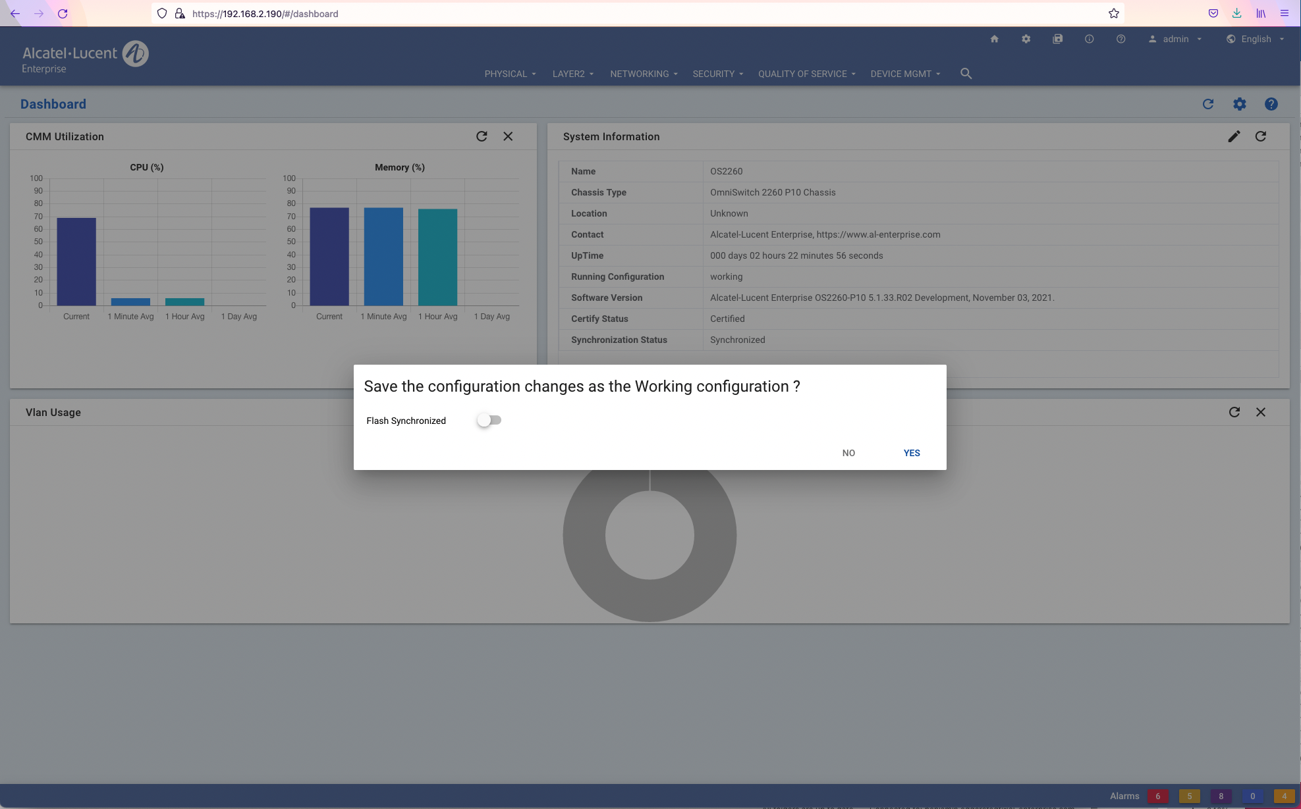Click YES to save configuration
1301x809 pixels.
coord(911,453)
